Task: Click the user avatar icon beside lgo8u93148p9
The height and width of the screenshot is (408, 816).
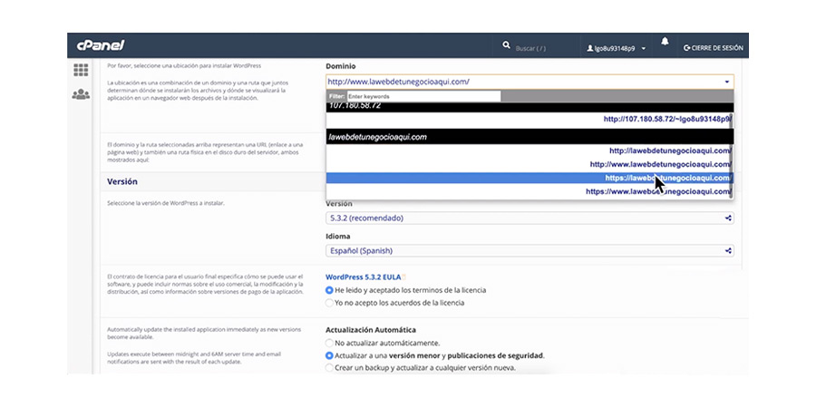Action: (589, 48)
